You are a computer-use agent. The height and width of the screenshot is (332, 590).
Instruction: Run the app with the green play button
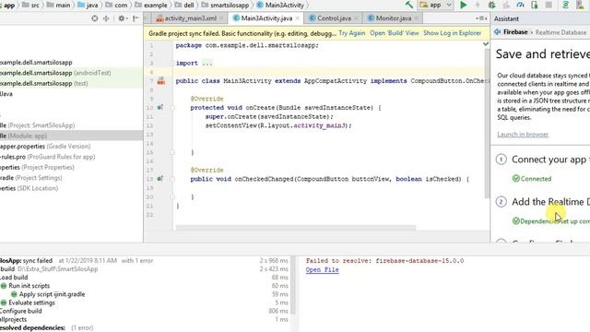464,5
